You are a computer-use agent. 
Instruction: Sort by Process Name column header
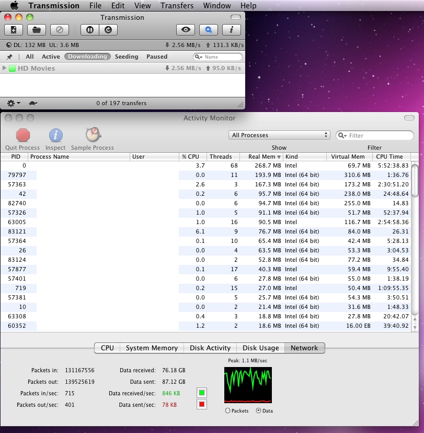(x=79, y=157)
